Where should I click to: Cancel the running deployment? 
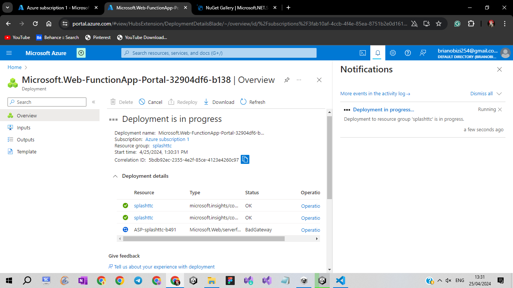pyautogui.click(x=150, y=102)
